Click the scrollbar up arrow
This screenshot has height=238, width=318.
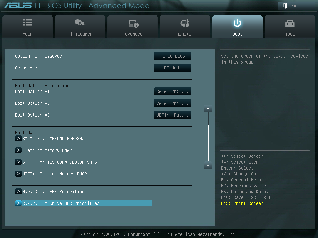208,109
